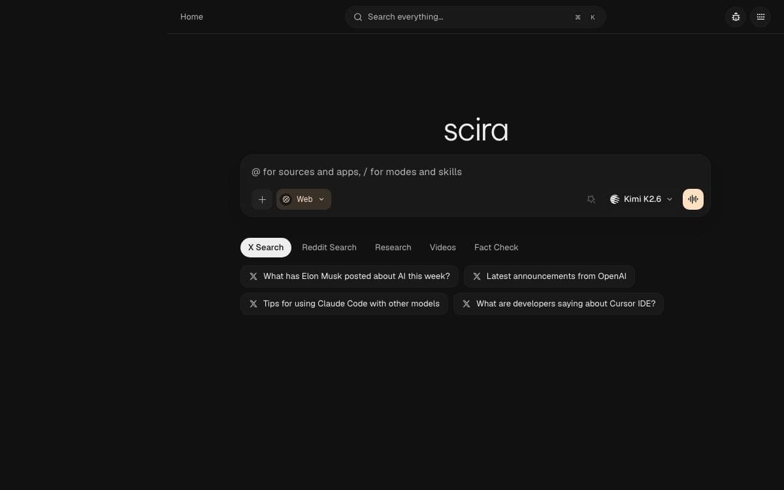This screenshot has width=784, height=490.
Task: Choose the Elon Musk AI posts suggestion
Action: coord(350,276)
